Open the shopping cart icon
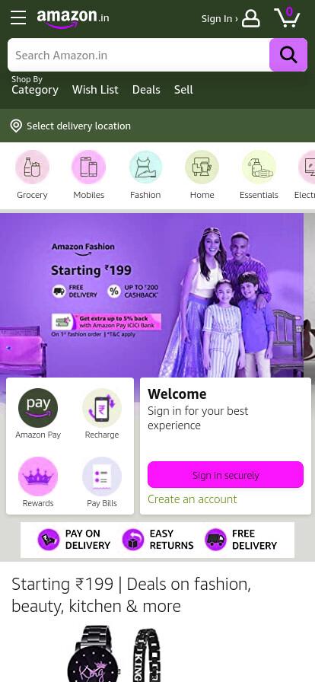The height and width of the screenshot is (682, 315). pyautogui.click(x=287, y=18)
